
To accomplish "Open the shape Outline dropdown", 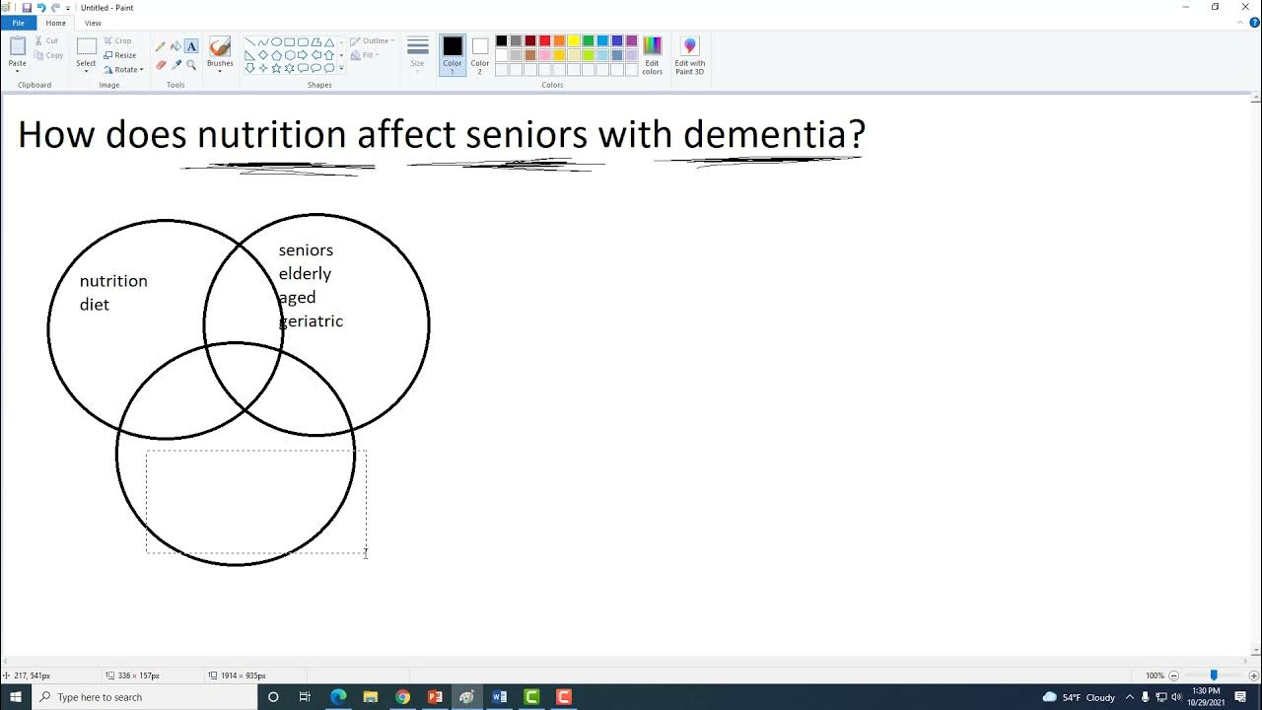I will (373, 41).
